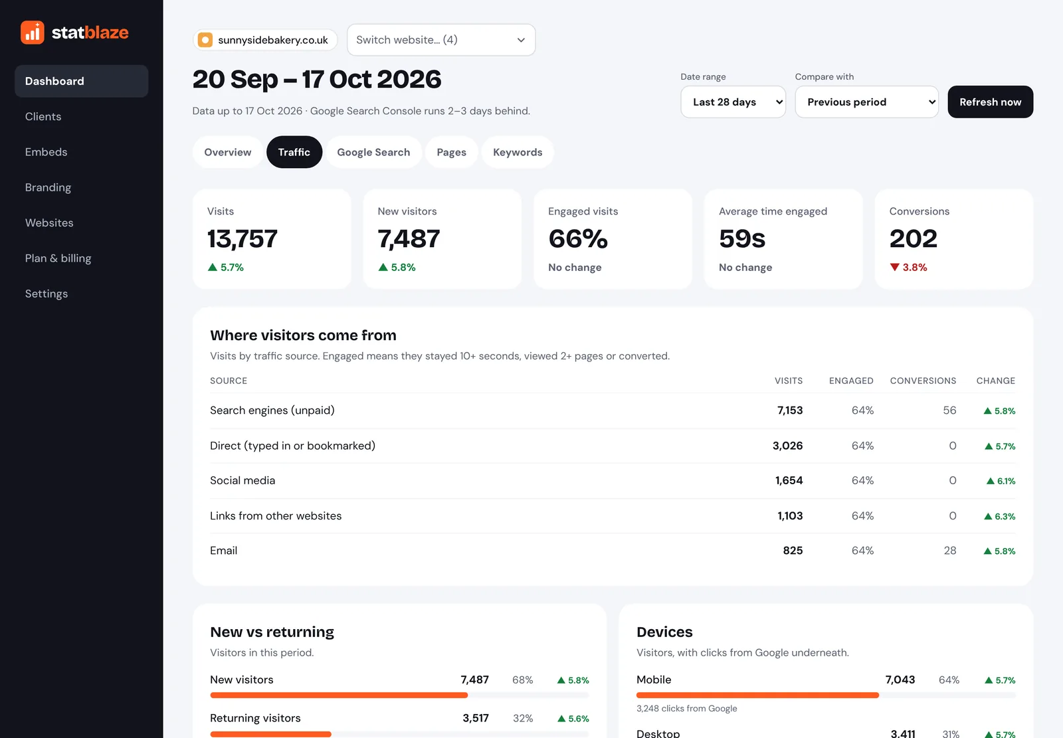
Task: Click the Visits 13,757 metric card
Action: point(272,239)
